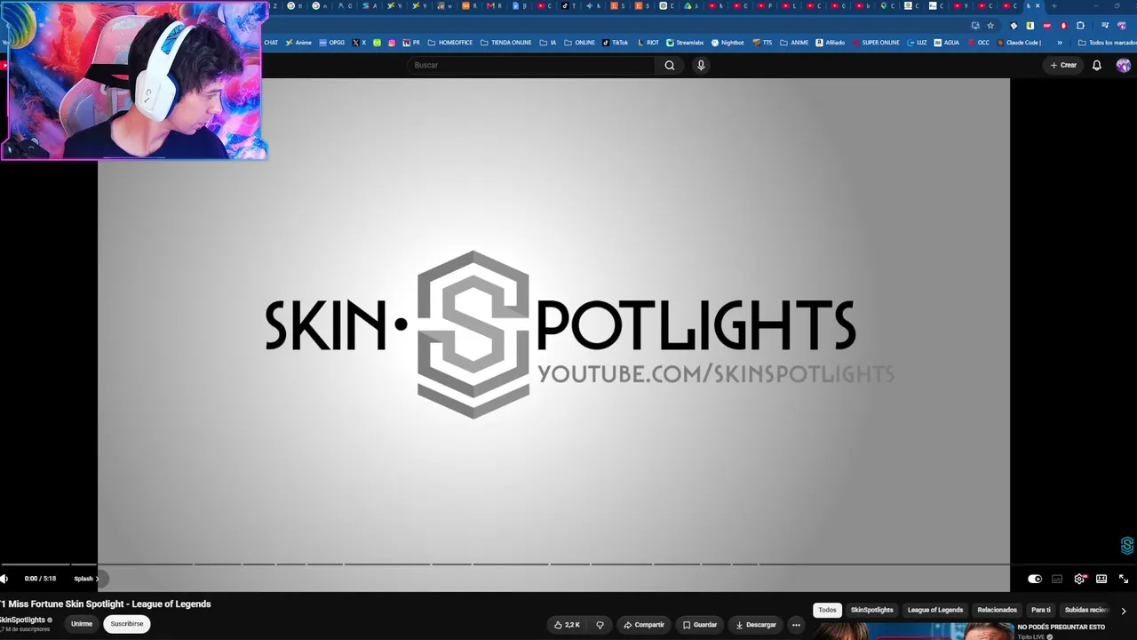Open the TTS bookmark
The image size is (1137, 640).
pyautogui.click(x=762, y=43)
